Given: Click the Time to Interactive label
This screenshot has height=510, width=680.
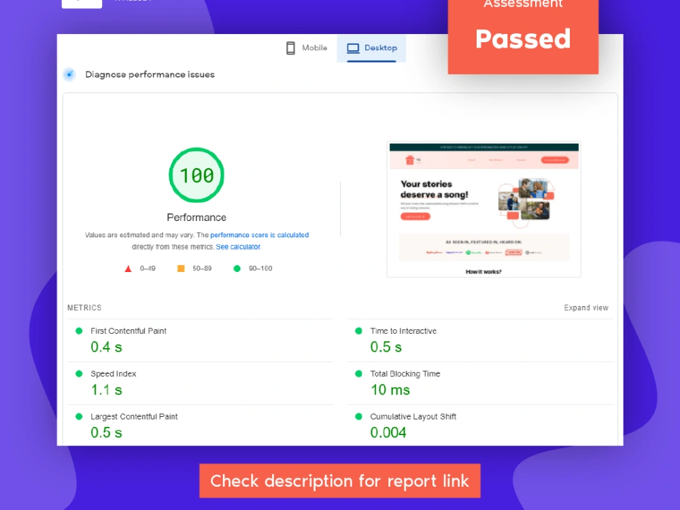Looking at the screenshot, I should [x=403, y=331].
